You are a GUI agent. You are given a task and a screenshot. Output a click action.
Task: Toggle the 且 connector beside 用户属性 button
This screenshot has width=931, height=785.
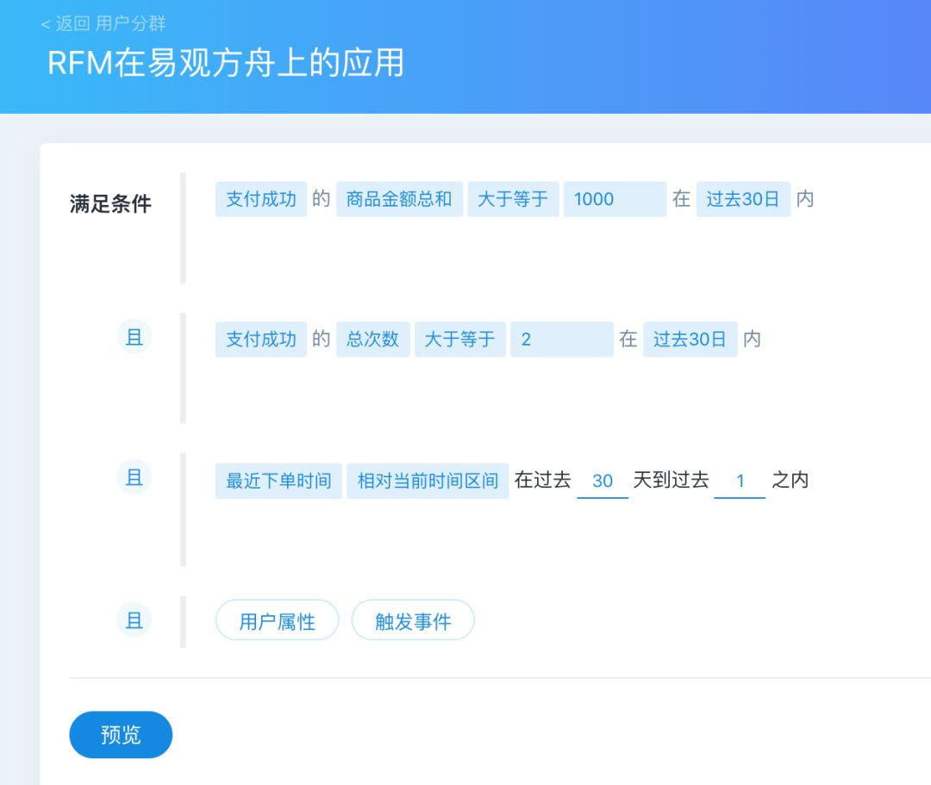[x=134, y=620]
